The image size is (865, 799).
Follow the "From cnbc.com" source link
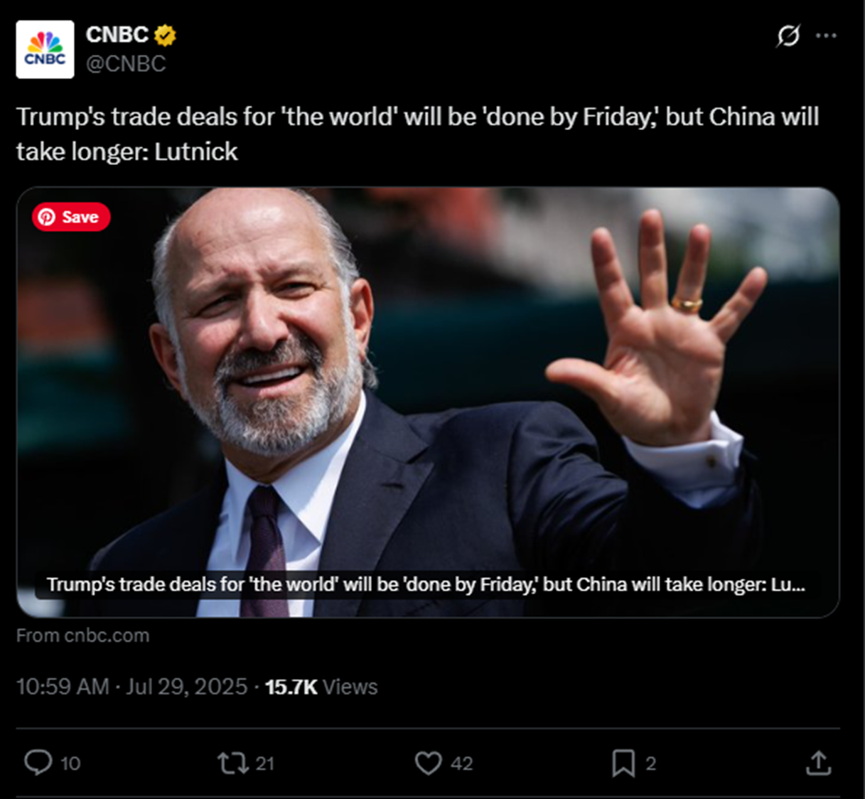pos(83,636)
